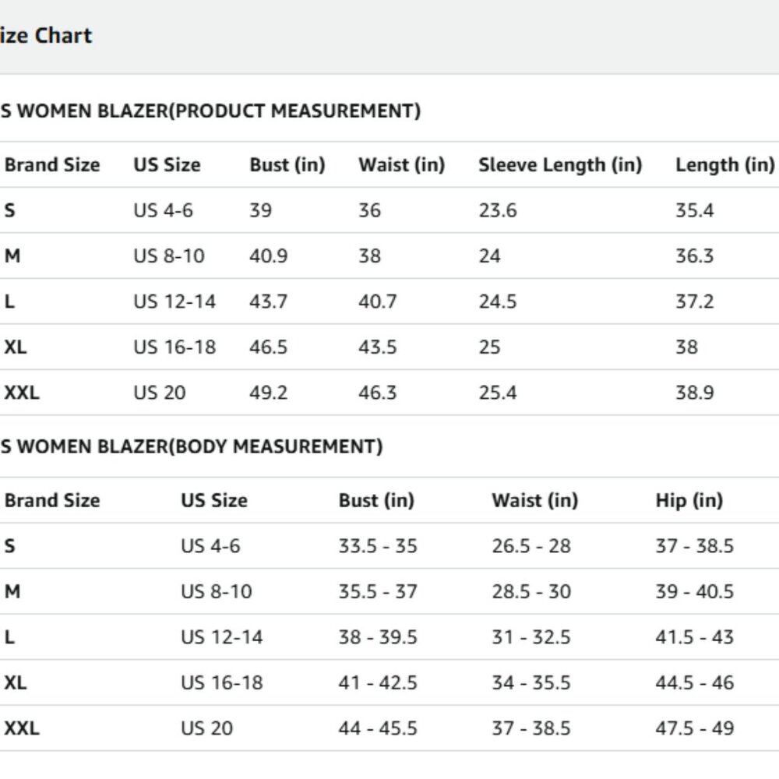Select the US 4-6 cell in the product table
This screenshot has height=779, width=779.
click(x=163, y=210)
